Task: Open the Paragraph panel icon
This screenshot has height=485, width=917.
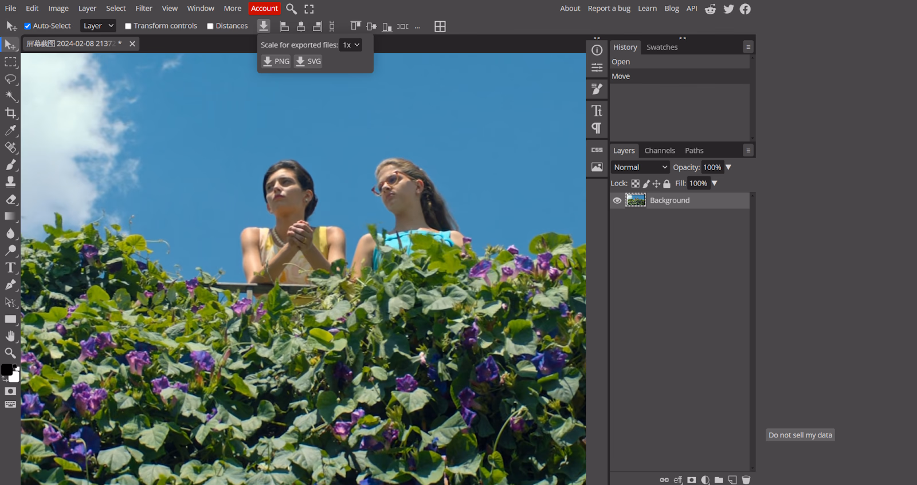Action: pyautogui.click(x=597, y=128)
